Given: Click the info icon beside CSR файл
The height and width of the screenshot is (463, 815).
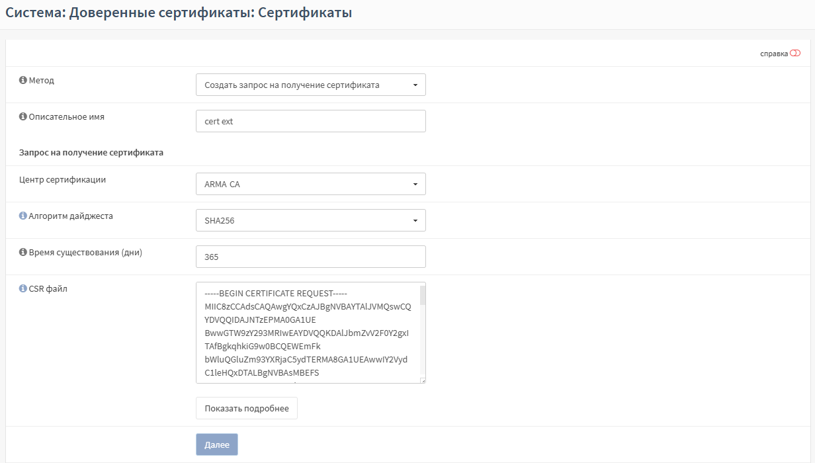Looking at the screenshot, I should (x=22, y=288).
